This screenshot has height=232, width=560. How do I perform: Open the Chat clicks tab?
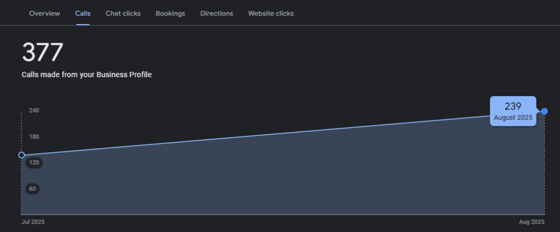coord(123,14)
